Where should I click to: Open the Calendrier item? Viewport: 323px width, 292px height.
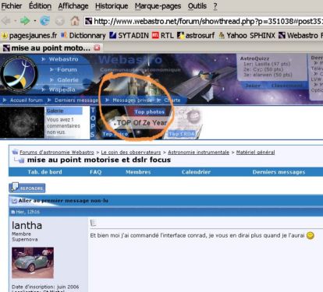196,172
